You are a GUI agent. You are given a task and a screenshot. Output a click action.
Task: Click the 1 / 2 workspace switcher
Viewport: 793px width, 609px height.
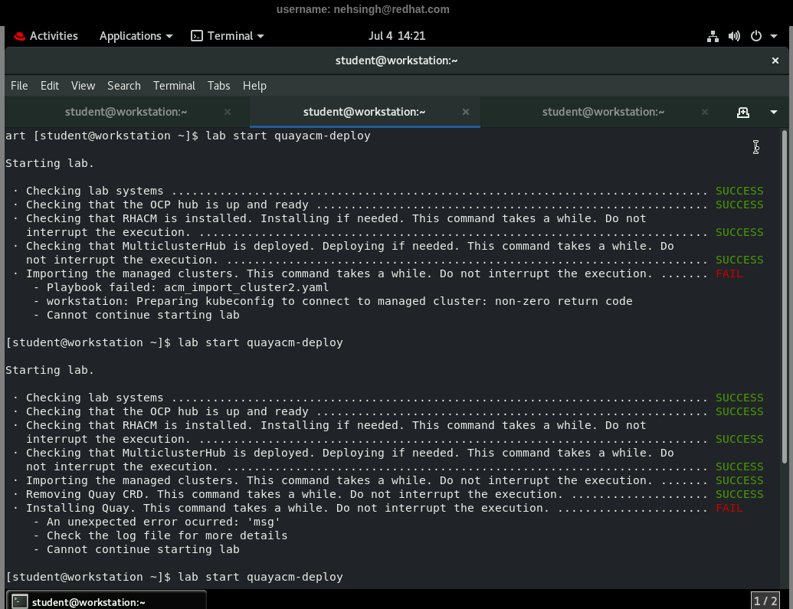(x=765, y=601)
